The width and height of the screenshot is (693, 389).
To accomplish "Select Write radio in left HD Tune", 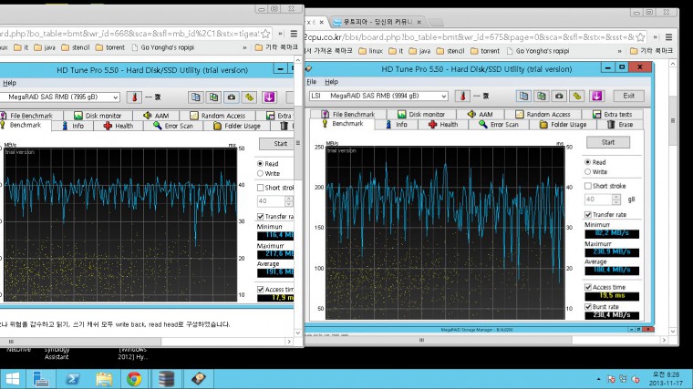I will (x=260, y=173).
